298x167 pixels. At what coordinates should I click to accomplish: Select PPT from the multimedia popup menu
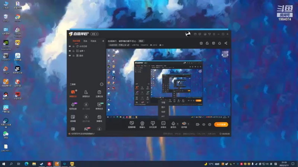(x=163, y=116)
